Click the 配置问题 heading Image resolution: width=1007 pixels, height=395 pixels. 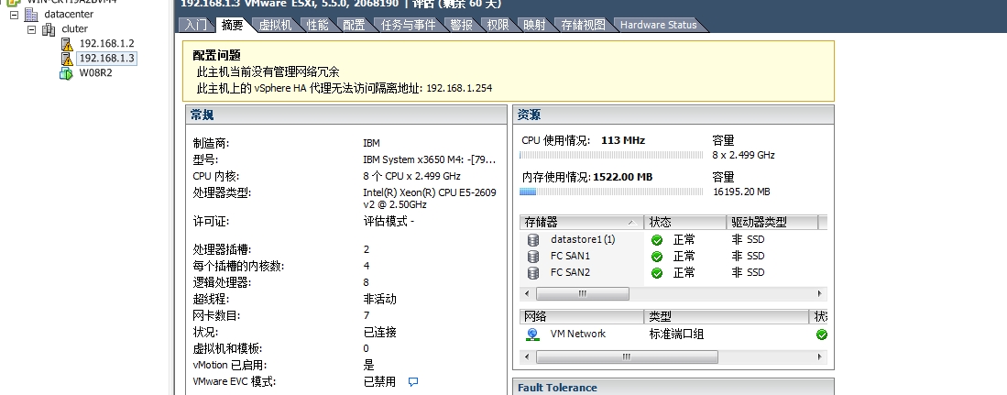pos(216,55)
